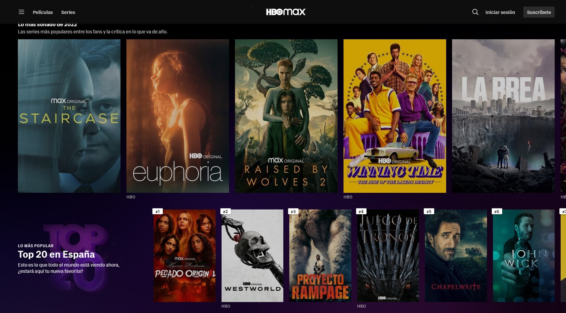Click Iniciar sesión to log in
The width and height of the screenshot is (566, 313).
pos(501,12)
